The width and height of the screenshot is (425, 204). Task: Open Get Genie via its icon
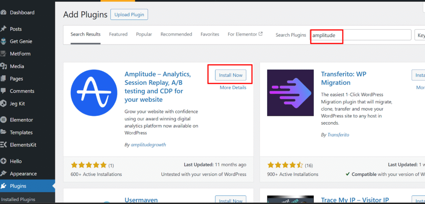point(3,41)
